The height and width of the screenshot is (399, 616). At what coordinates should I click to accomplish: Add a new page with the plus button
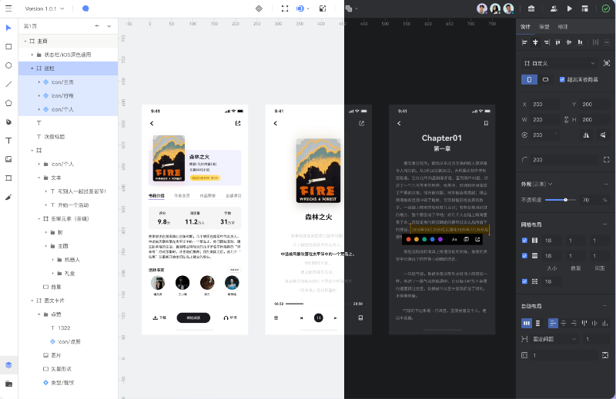click(x=97, y=26)
